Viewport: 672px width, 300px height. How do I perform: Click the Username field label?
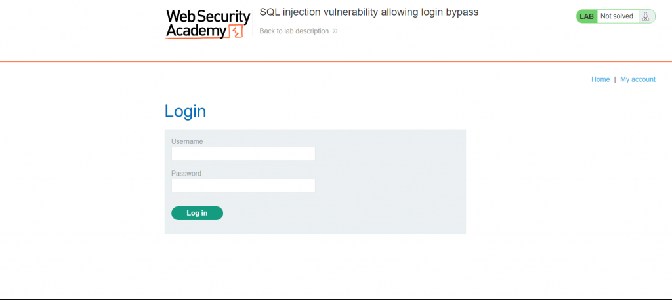click(x=187, y=141)
